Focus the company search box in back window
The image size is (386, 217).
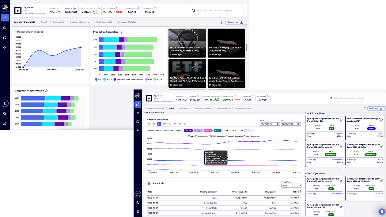[x=217, y=10]
